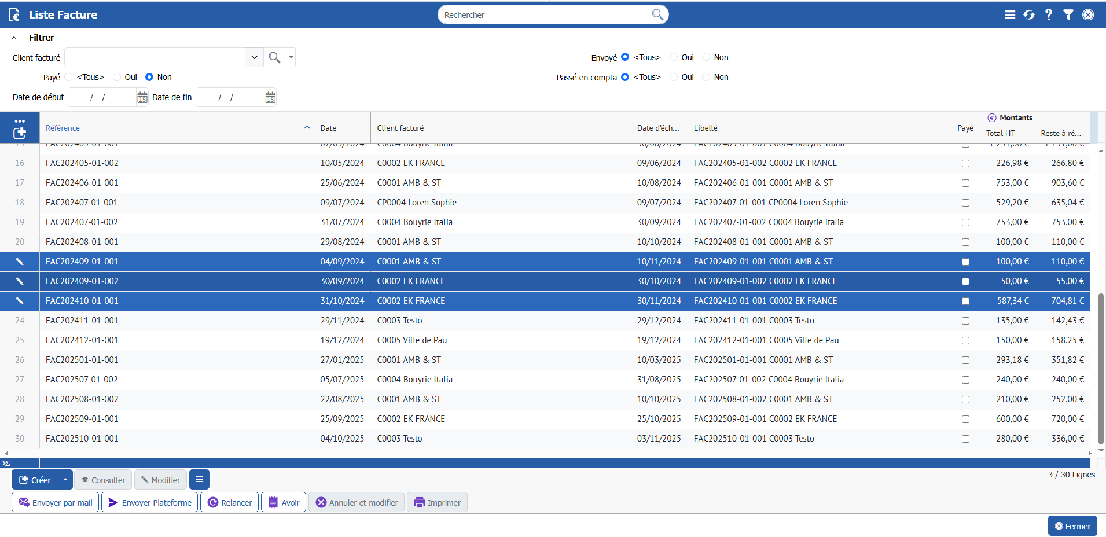Screen dimensions: 1106x537
Task: Expand the Créer button dropdown arrow
Action: pos(65,480)
